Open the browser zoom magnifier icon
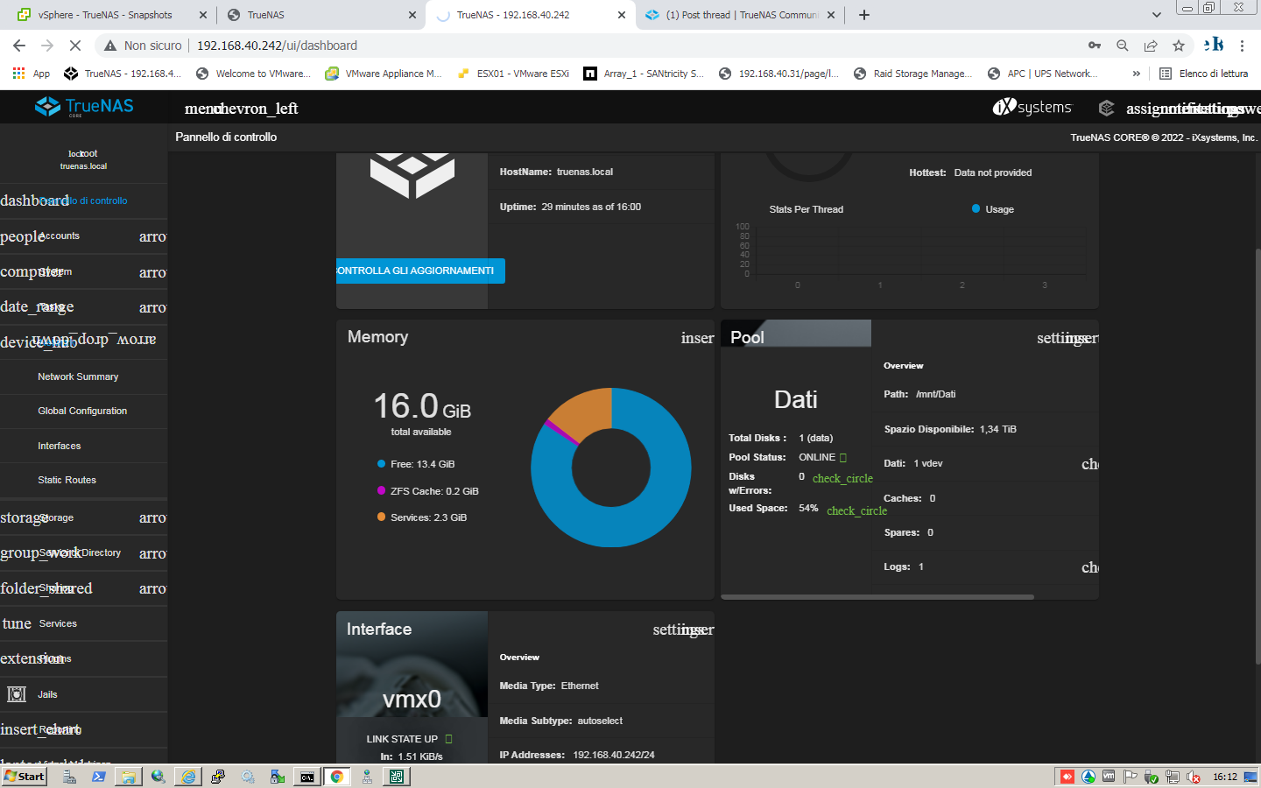Screen dimensions: 1261x788 point(1123,46)
